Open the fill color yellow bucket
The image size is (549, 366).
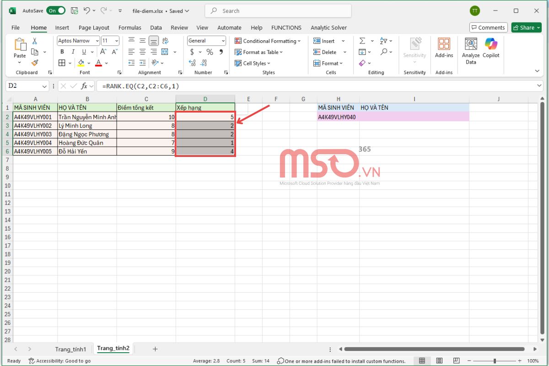click(x=81, y=63)
